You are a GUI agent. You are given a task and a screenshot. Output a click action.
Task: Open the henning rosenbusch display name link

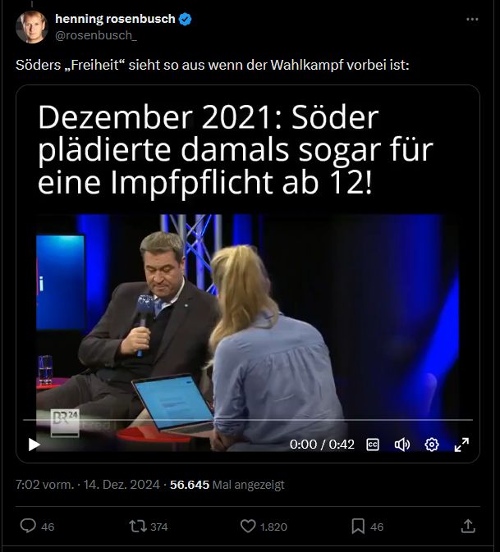115,19
